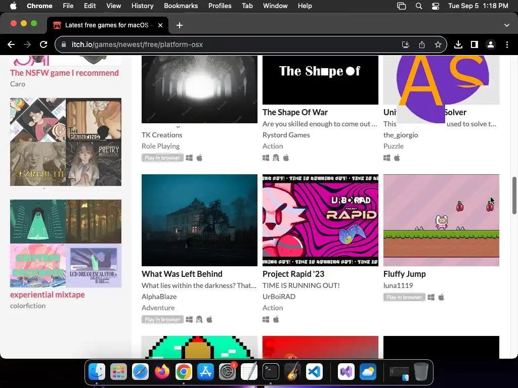Click the Linux icon under The Shape Of War

pos(276,158)
